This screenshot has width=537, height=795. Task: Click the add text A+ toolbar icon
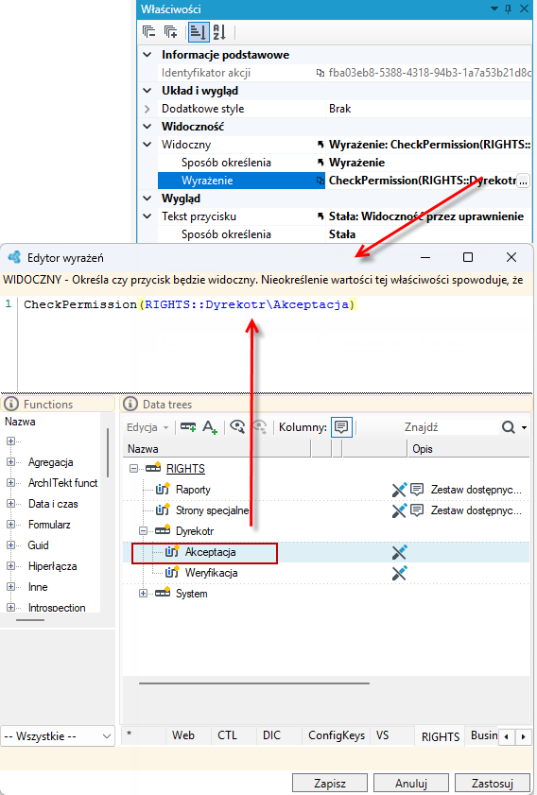click(210, 427)
